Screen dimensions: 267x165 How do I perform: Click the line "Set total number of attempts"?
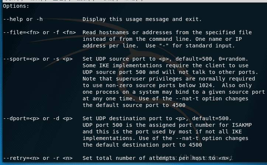point(157,158)
